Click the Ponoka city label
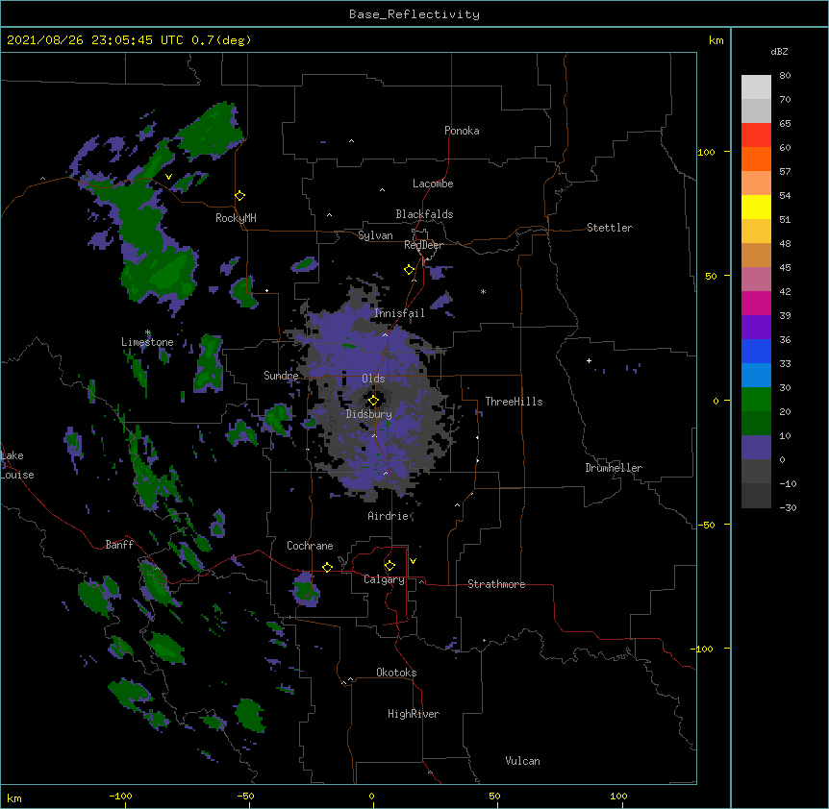Screen dimensions: 829x809 point(462,131)
